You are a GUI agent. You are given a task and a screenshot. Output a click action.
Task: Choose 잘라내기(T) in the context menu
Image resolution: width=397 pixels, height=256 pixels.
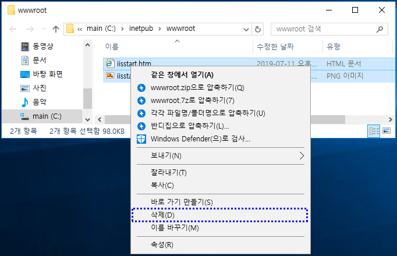(x=220, y=173)
